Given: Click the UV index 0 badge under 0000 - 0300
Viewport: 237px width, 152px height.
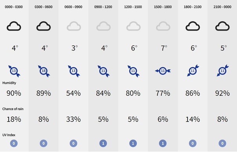Looking at the screenshot, I should point(14,143).
